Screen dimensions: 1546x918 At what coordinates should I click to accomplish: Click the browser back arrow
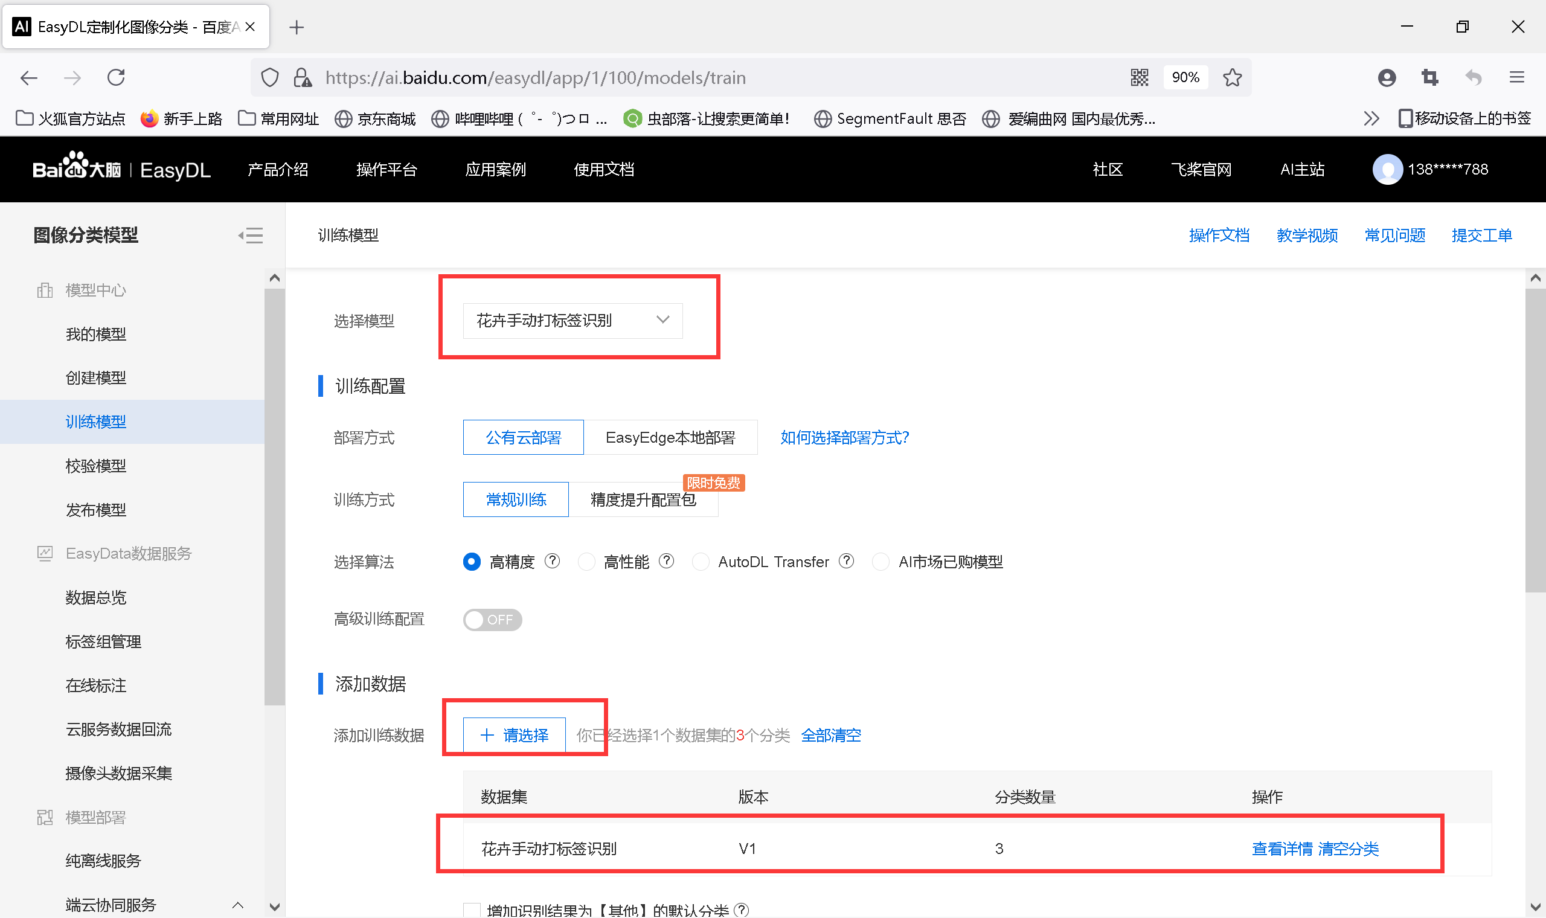click(x=28, y=78)
